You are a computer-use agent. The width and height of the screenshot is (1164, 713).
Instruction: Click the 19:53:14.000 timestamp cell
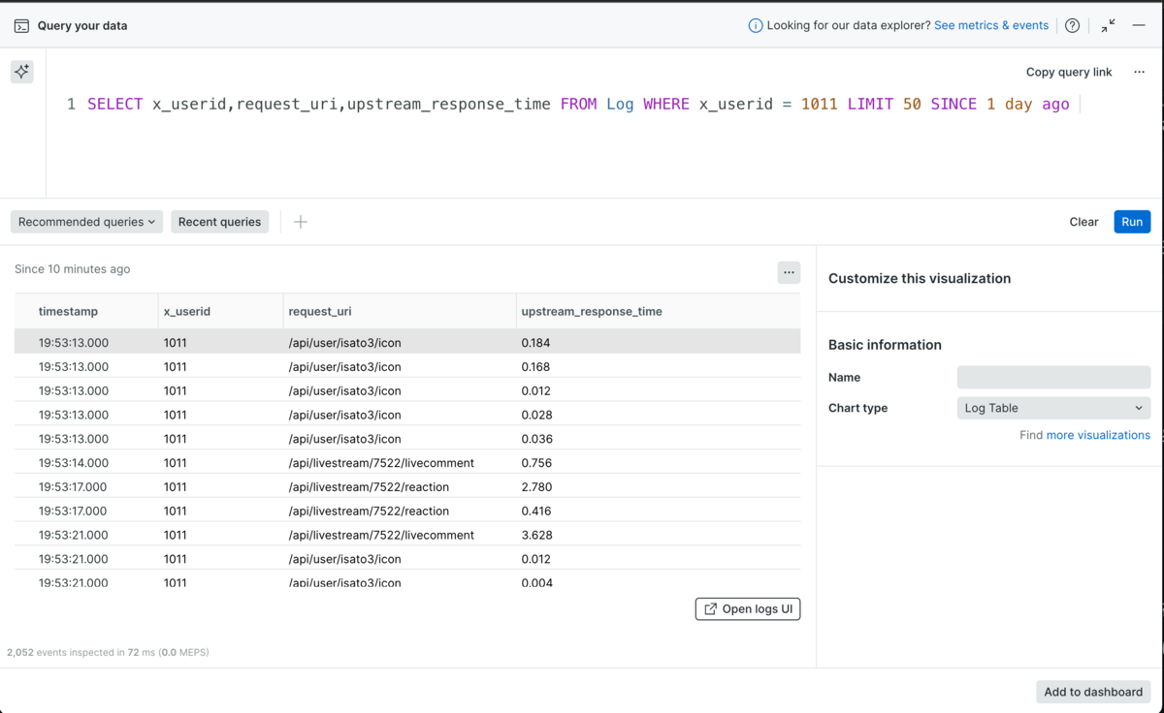pos(74,463)
